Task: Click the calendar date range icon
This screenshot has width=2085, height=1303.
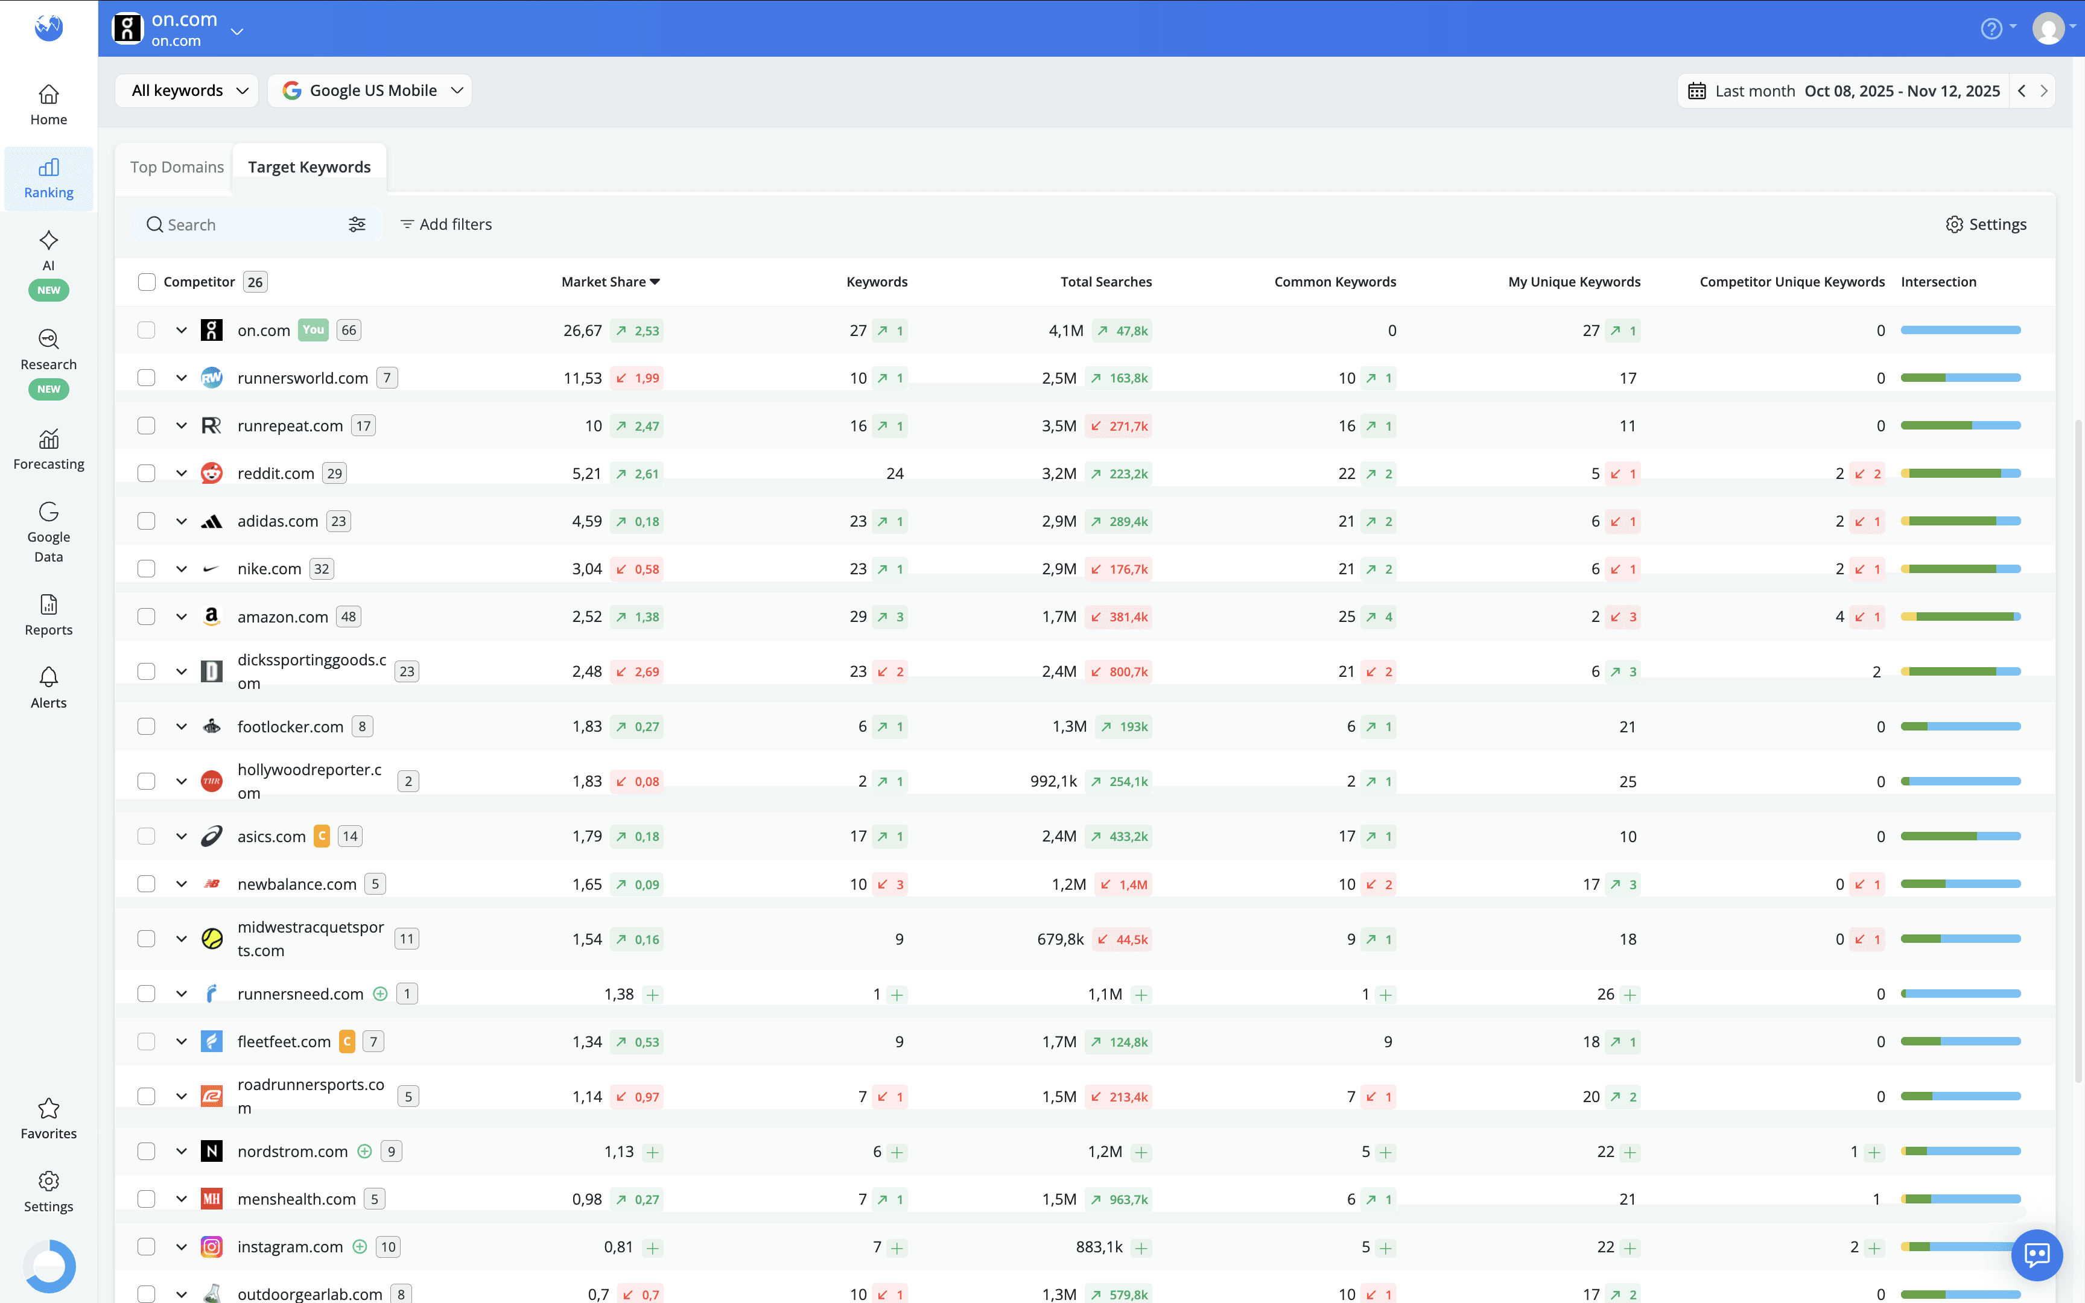Action: coord(1696,91)
